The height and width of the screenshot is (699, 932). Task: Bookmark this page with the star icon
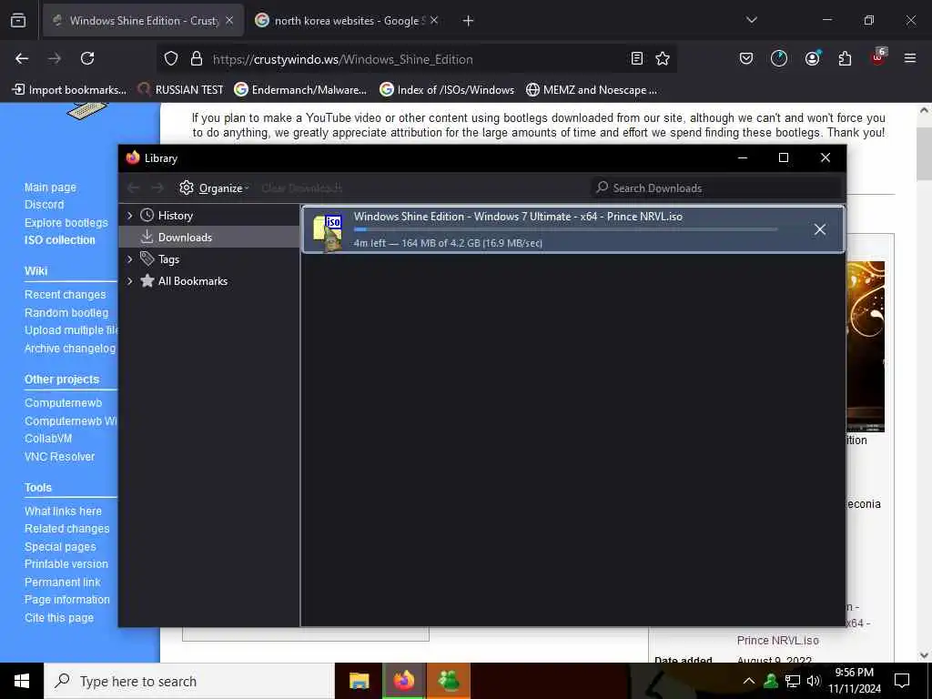[663, 58]
